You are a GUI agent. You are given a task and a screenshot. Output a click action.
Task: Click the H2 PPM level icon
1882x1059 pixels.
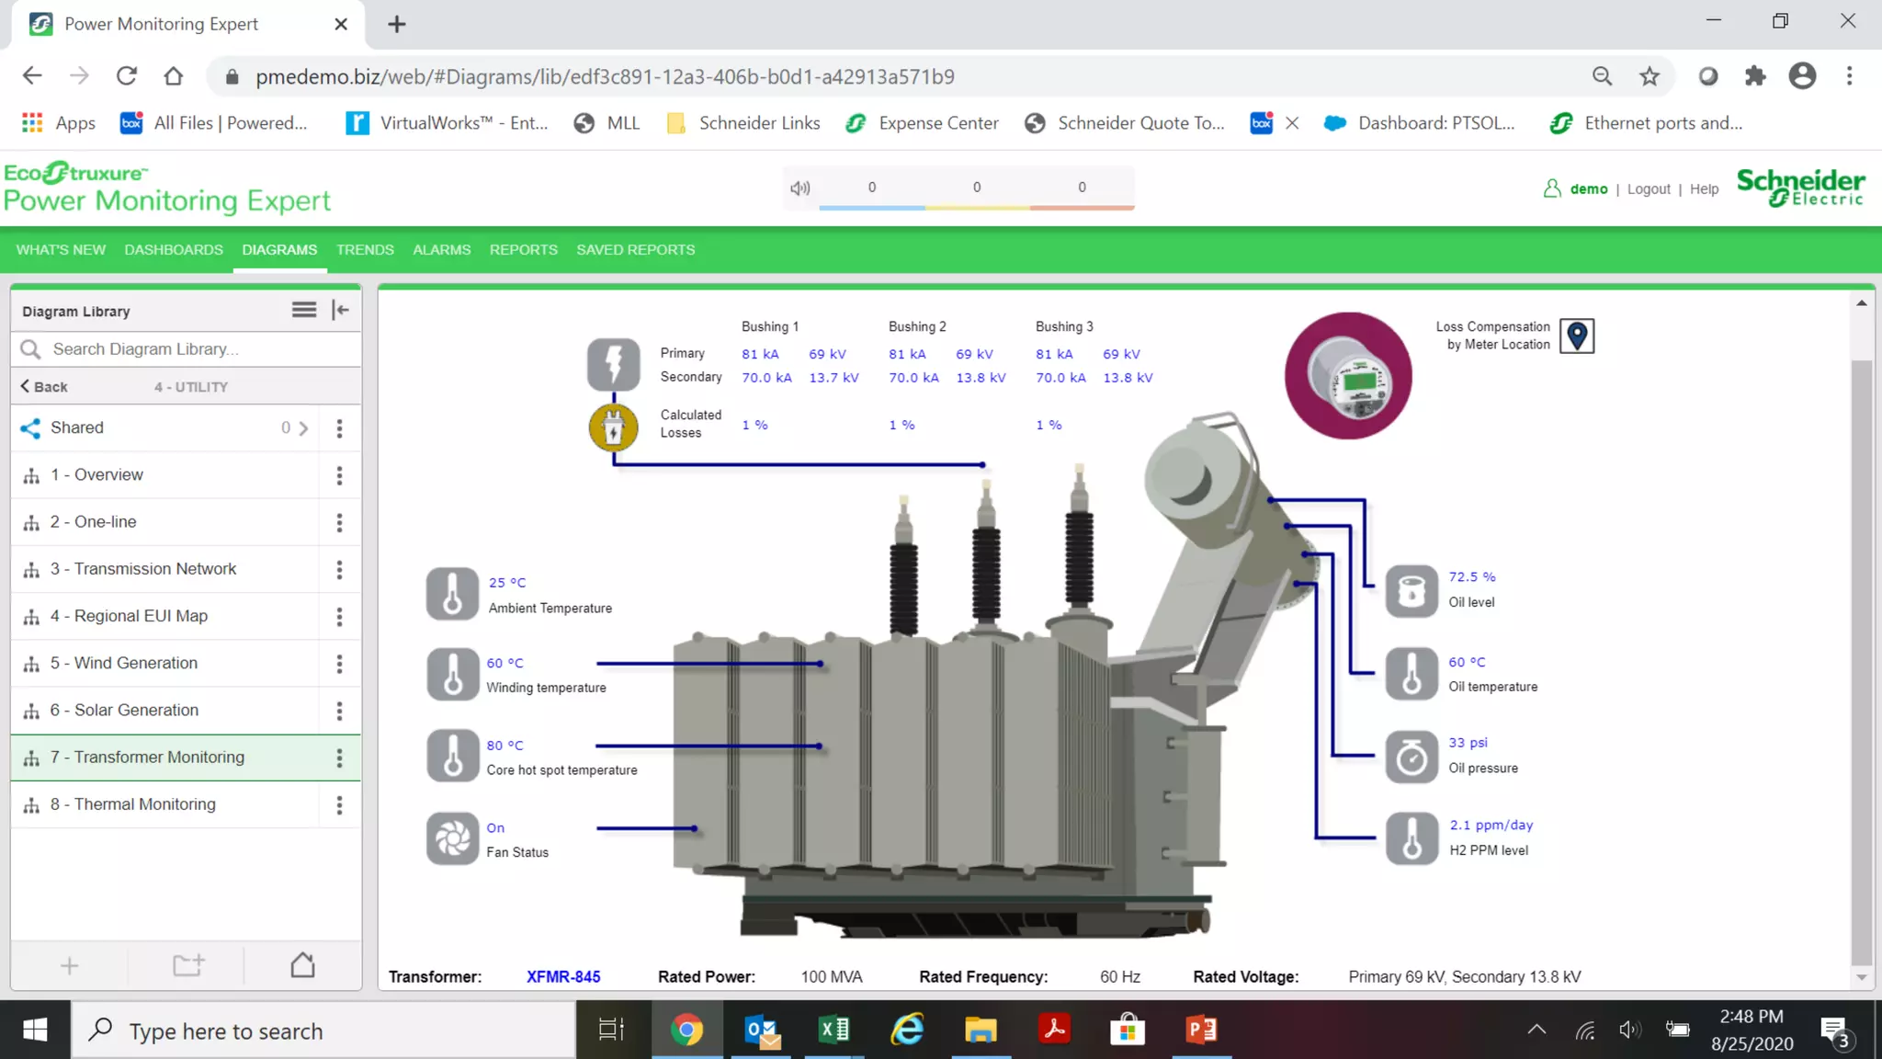coord(1411,838)
